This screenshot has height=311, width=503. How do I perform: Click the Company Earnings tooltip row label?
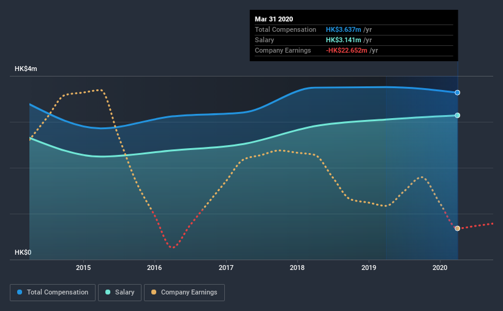pyautogui.click(x=282, y=50)
